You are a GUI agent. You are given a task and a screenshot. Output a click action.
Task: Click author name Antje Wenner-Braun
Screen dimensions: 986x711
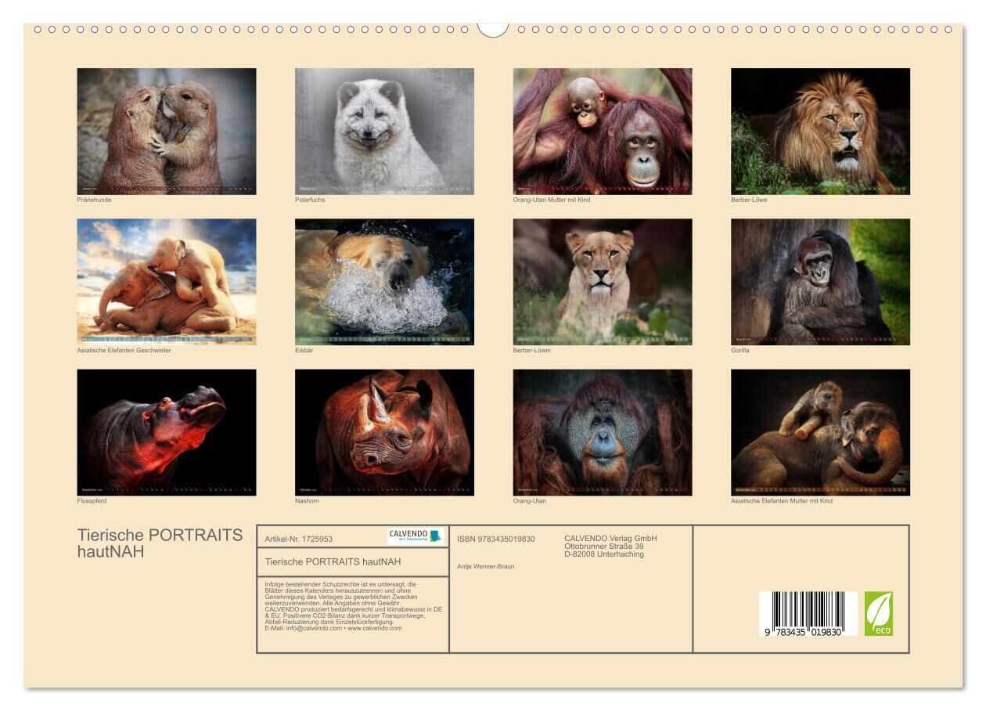click(x=486, y=566)
